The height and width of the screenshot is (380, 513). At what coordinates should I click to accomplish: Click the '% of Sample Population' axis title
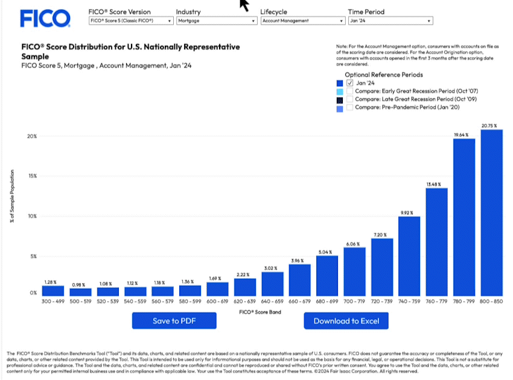pos(12,196)
